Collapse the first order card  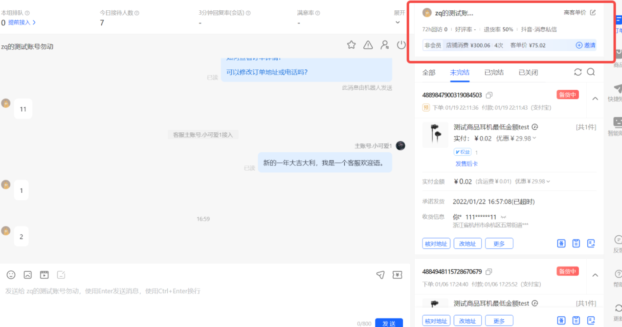(x=595, y=99)
